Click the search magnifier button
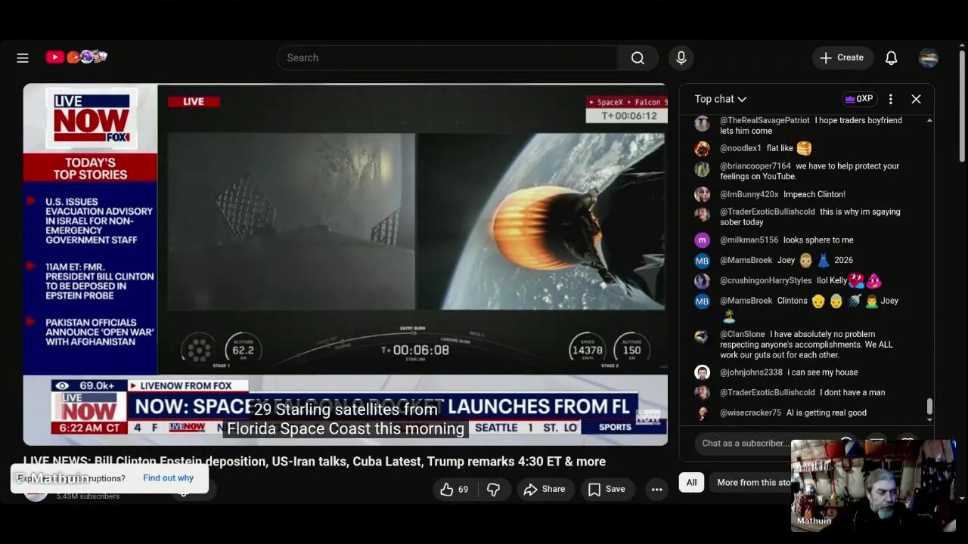 tap(638, 58)
